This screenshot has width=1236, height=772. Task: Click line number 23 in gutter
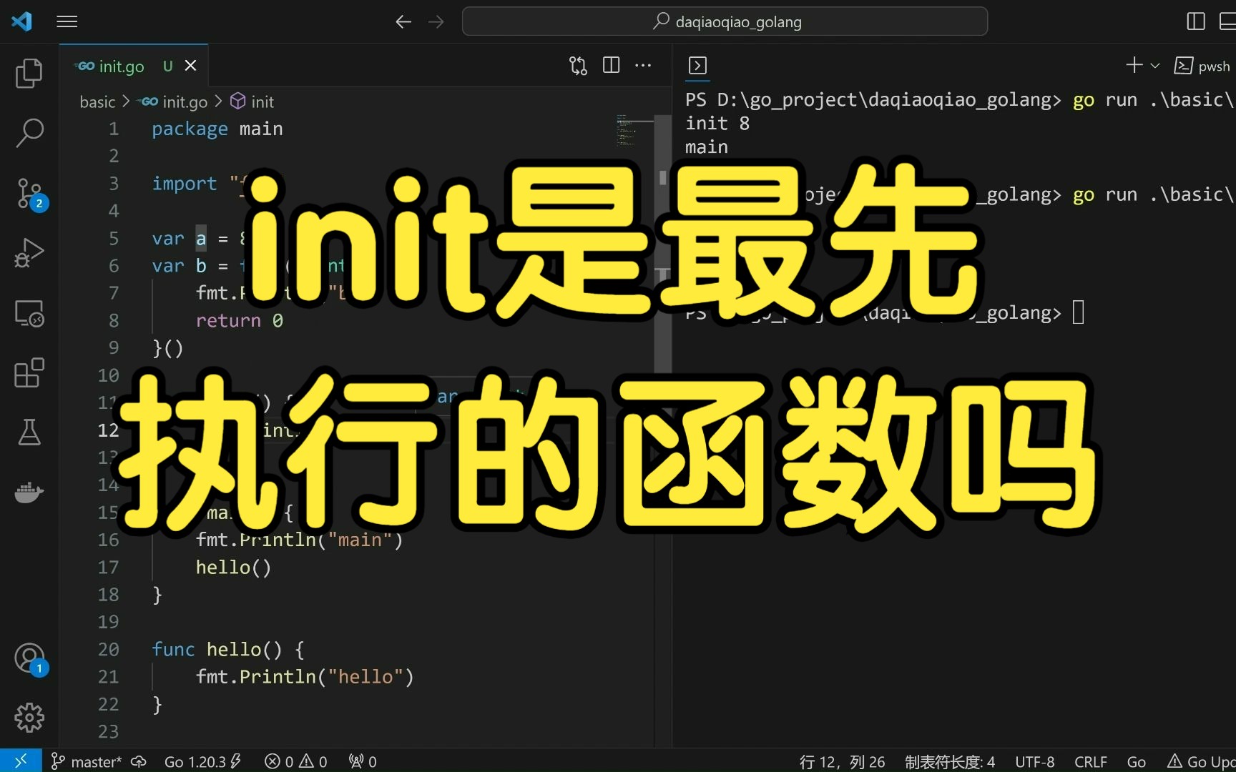(x=108, y=732)
